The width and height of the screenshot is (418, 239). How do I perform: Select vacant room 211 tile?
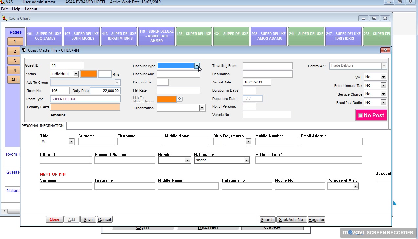click(x=306, y=36)
